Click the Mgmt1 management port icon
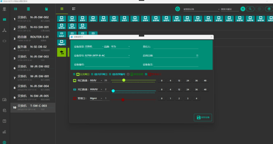The height and width of the screenshot is (144, 273). click(x=62, y=42)
